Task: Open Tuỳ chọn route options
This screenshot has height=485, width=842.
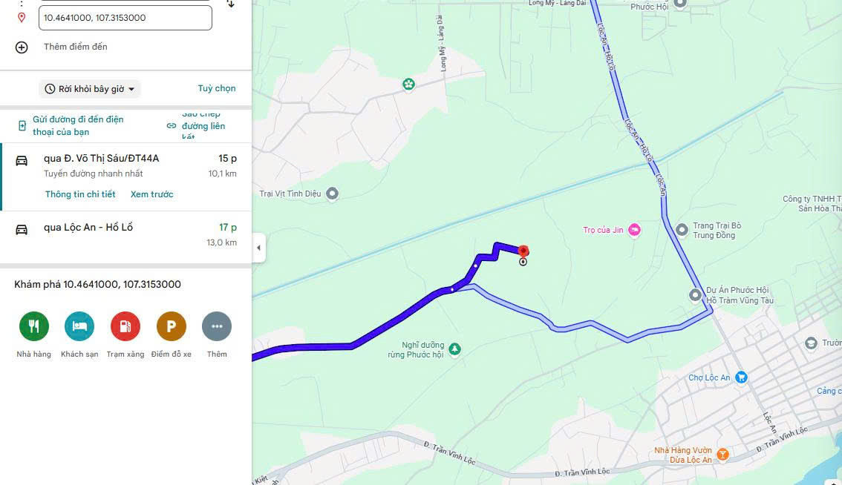Action: click(216, 88)
